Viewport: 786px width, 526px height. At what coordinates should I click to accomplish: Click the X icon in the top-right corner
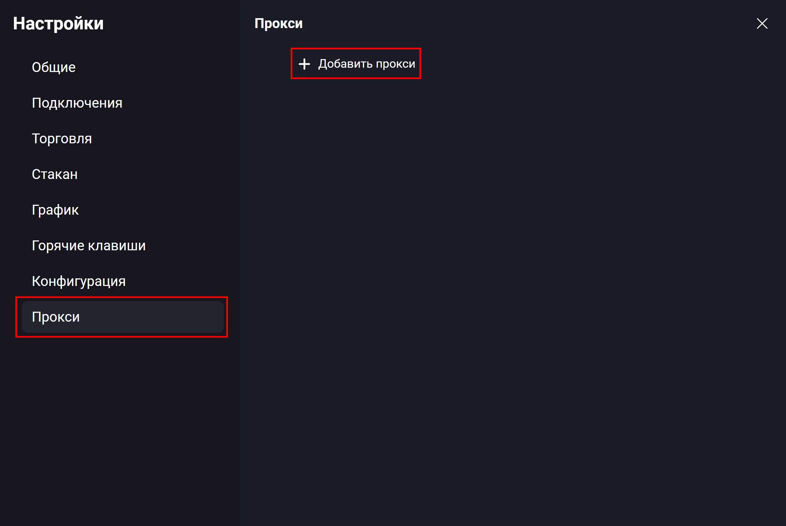(x=762, y=23)
